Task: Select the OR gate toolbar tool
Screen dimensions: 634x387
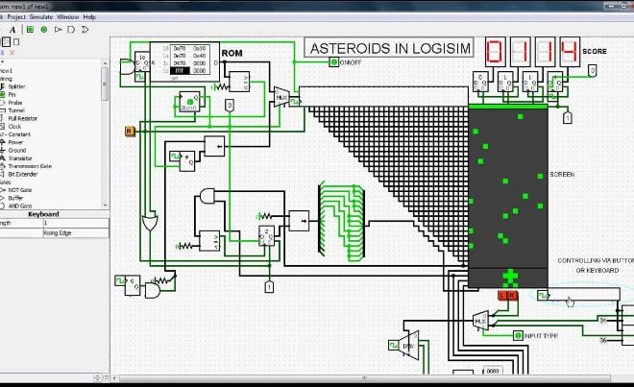Action: (85, 30)
